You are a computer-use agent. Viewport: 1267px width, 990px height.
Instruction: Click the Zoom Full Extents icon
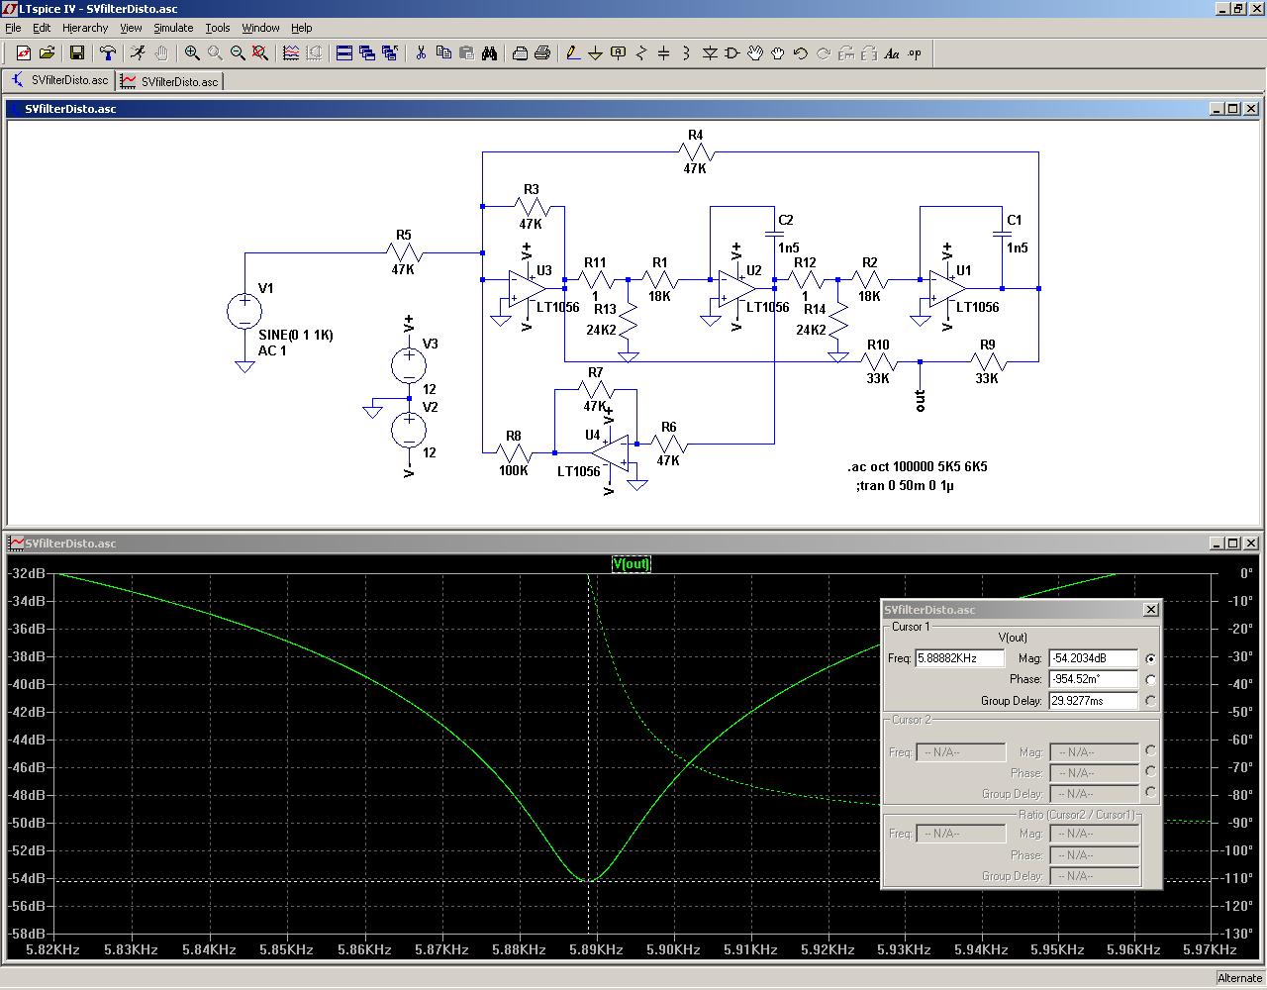[260, 53]
